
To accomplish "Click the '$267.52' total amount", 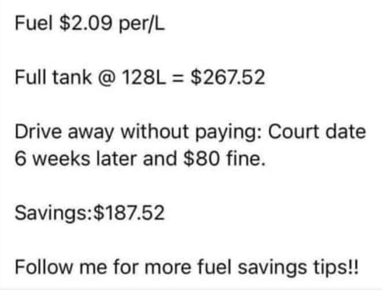I will pyautogui.click(x=228, y=77).
